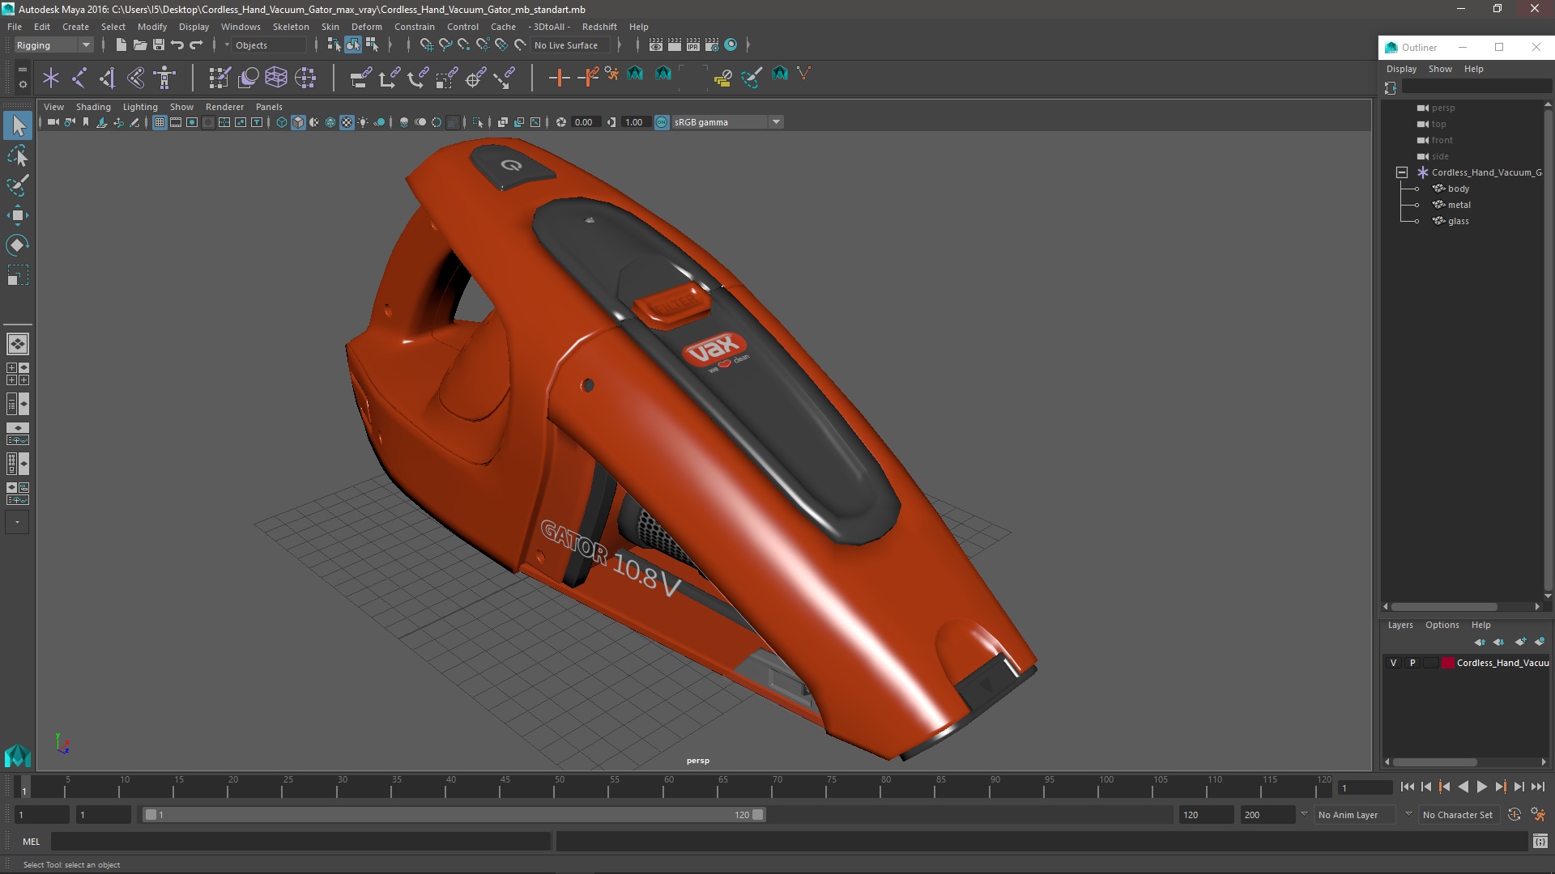Toggle Auto Keyframe button
This screenshot has height=874, width=1555.
point(1515,815)
